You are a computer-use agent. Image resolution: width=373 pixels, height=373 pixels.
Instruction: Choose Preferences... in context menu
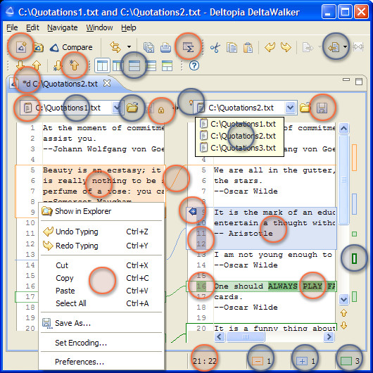pos(101,362)
